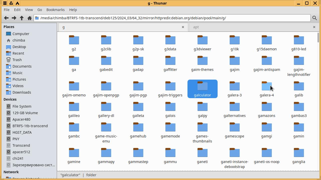
Task: Select the gajim folder icon
Action: coord(235,61)
